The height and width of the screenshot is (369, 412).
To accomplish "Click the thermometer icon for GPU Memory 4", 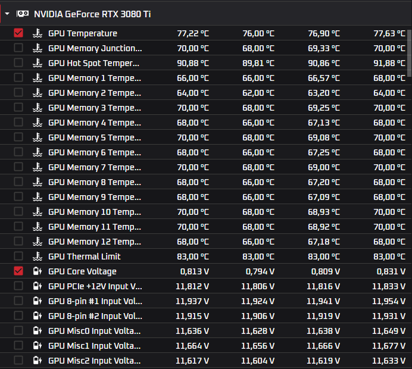I will 38,123.
